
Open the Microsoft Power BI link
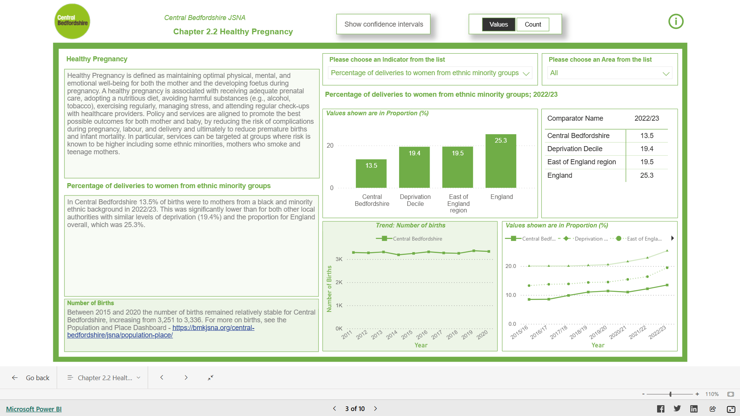point(34,409)
